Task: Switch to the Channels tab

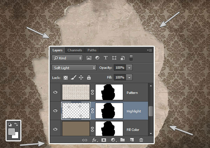Action: pos(75,50)
